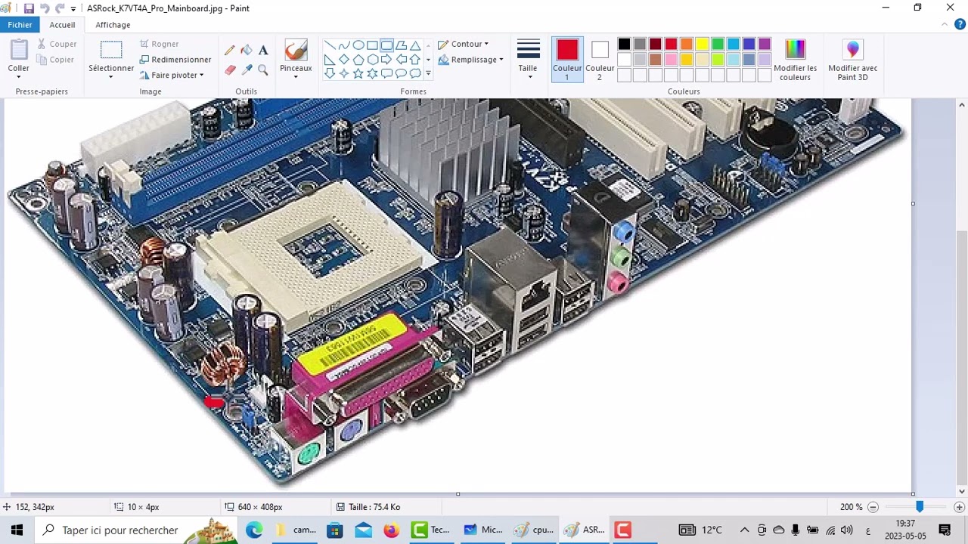Viewport: 968px width, 544px height.
Task: Choose the Four-point star shape
Action: 344,73
